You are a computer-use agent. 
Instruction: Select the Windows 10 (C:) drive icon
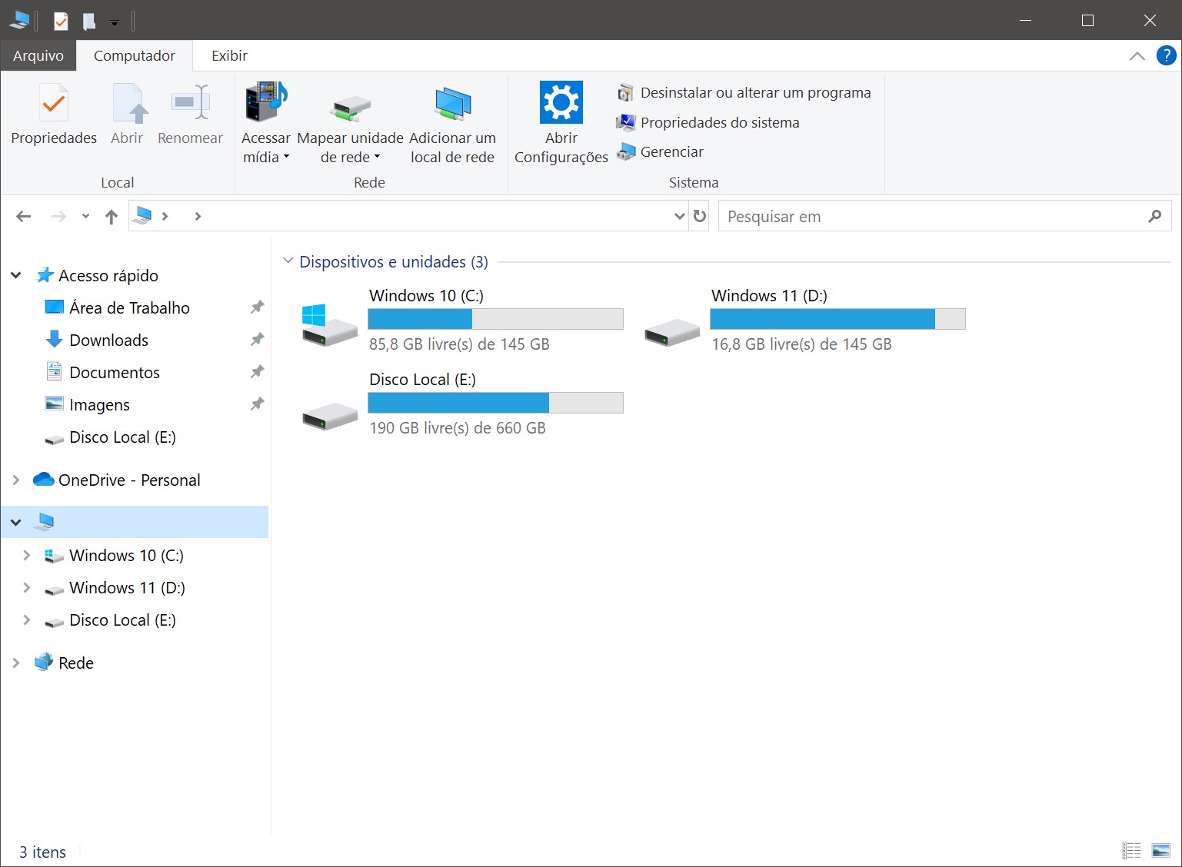[329, 324]
